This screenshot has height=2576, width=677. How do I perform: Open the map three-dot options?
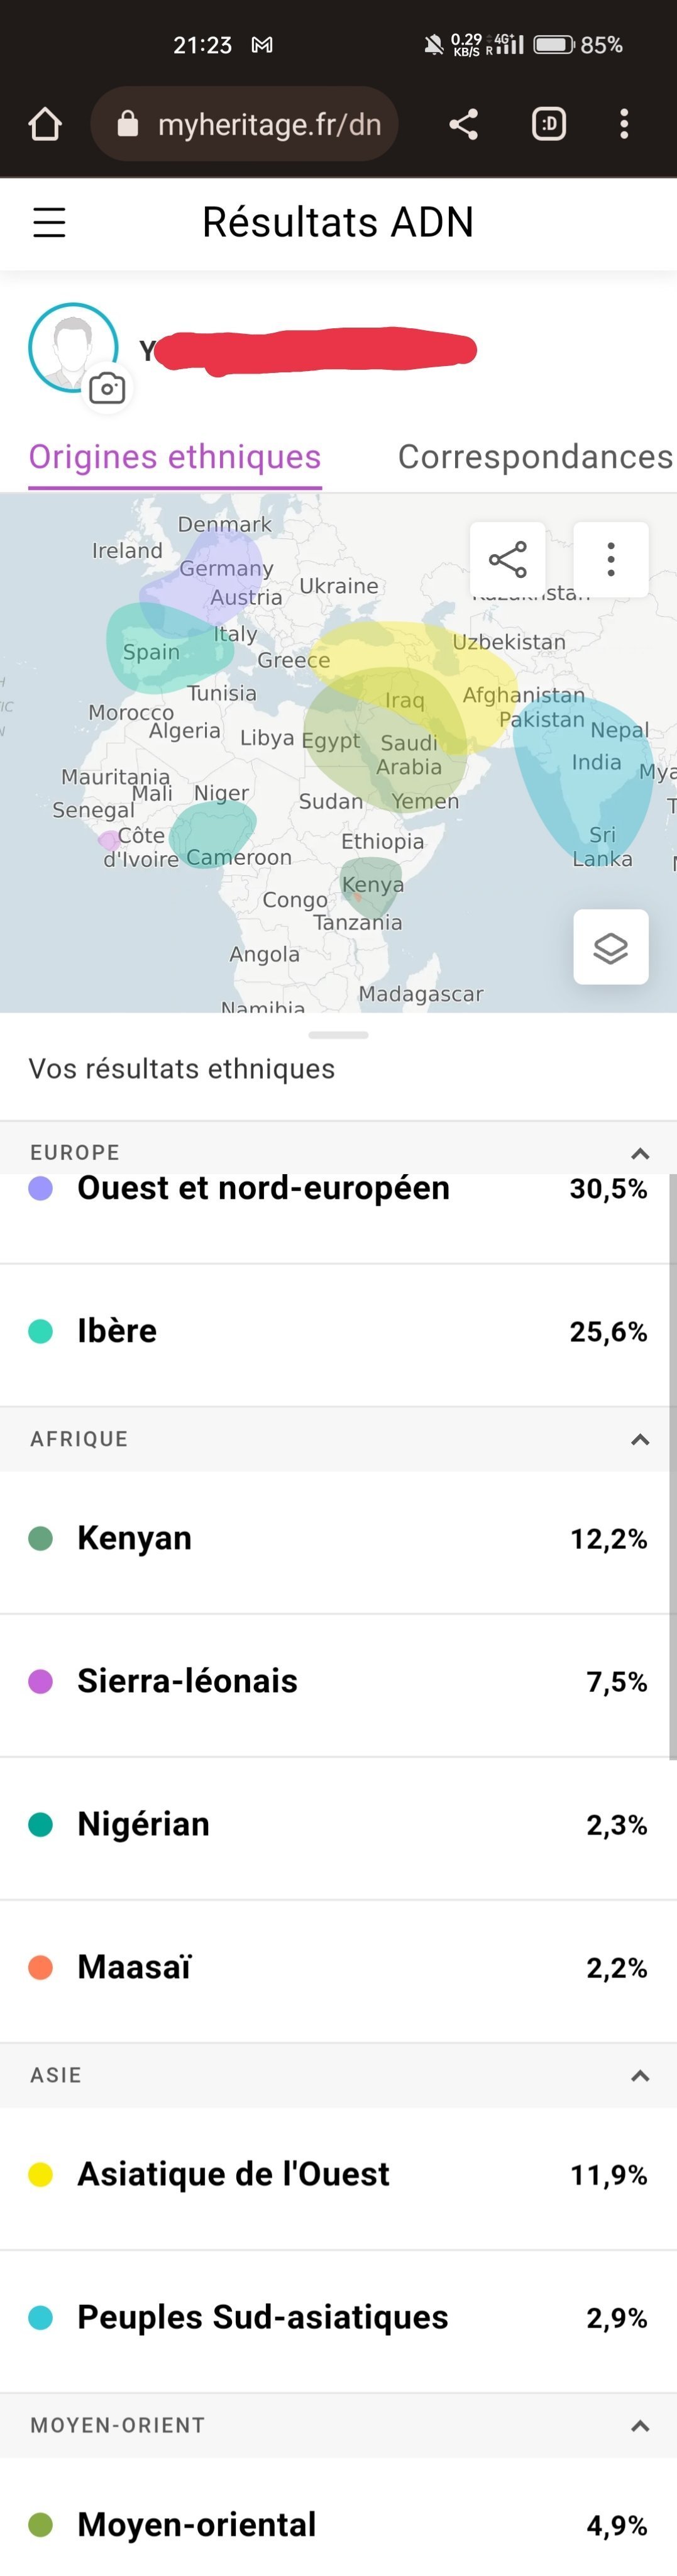611,559
